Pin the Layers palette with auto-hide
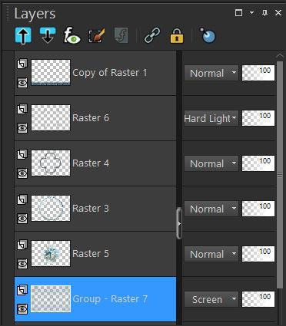The image size is (286, 326). pyautogui.click(x=265, y=12)
